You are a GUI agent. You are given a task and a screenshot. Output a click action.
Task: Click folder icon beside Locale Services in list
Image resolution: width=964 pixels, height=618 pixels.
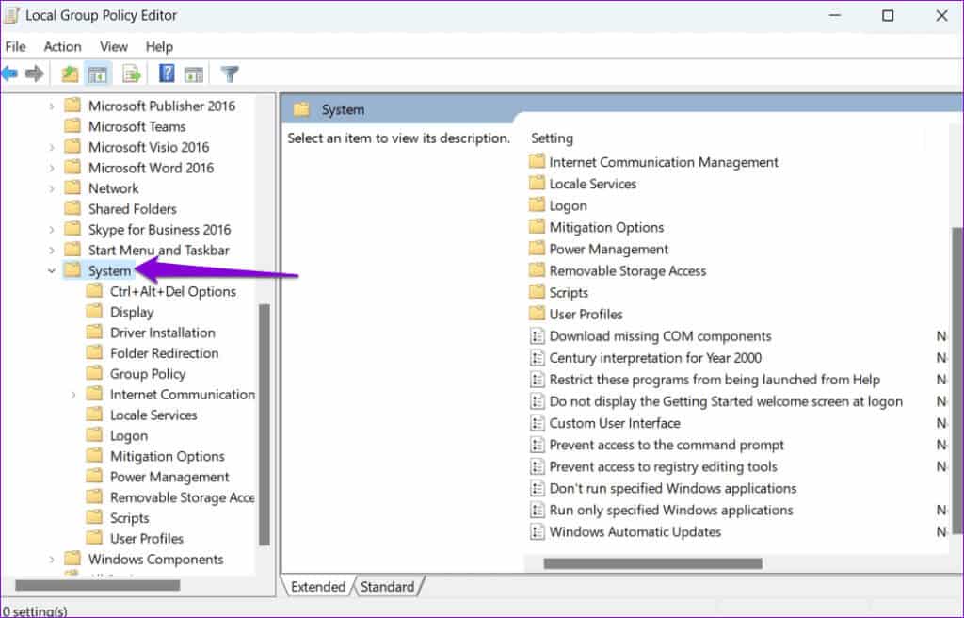537,184
